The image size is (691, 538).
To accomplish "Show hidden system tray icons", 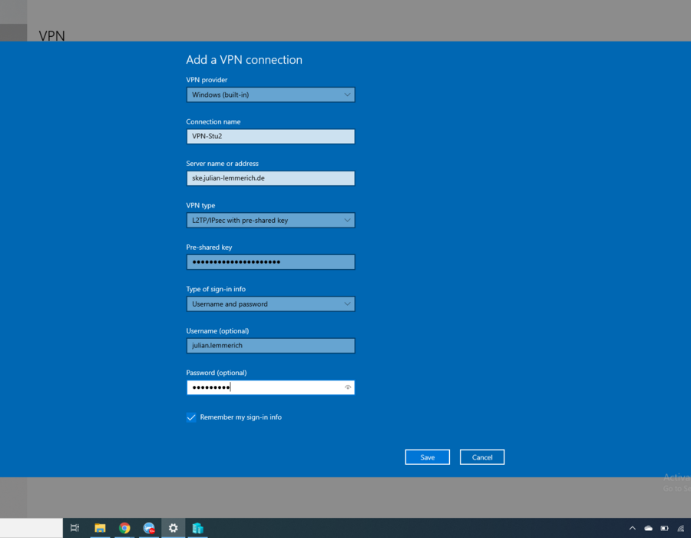I will click(x=633, y=528).
